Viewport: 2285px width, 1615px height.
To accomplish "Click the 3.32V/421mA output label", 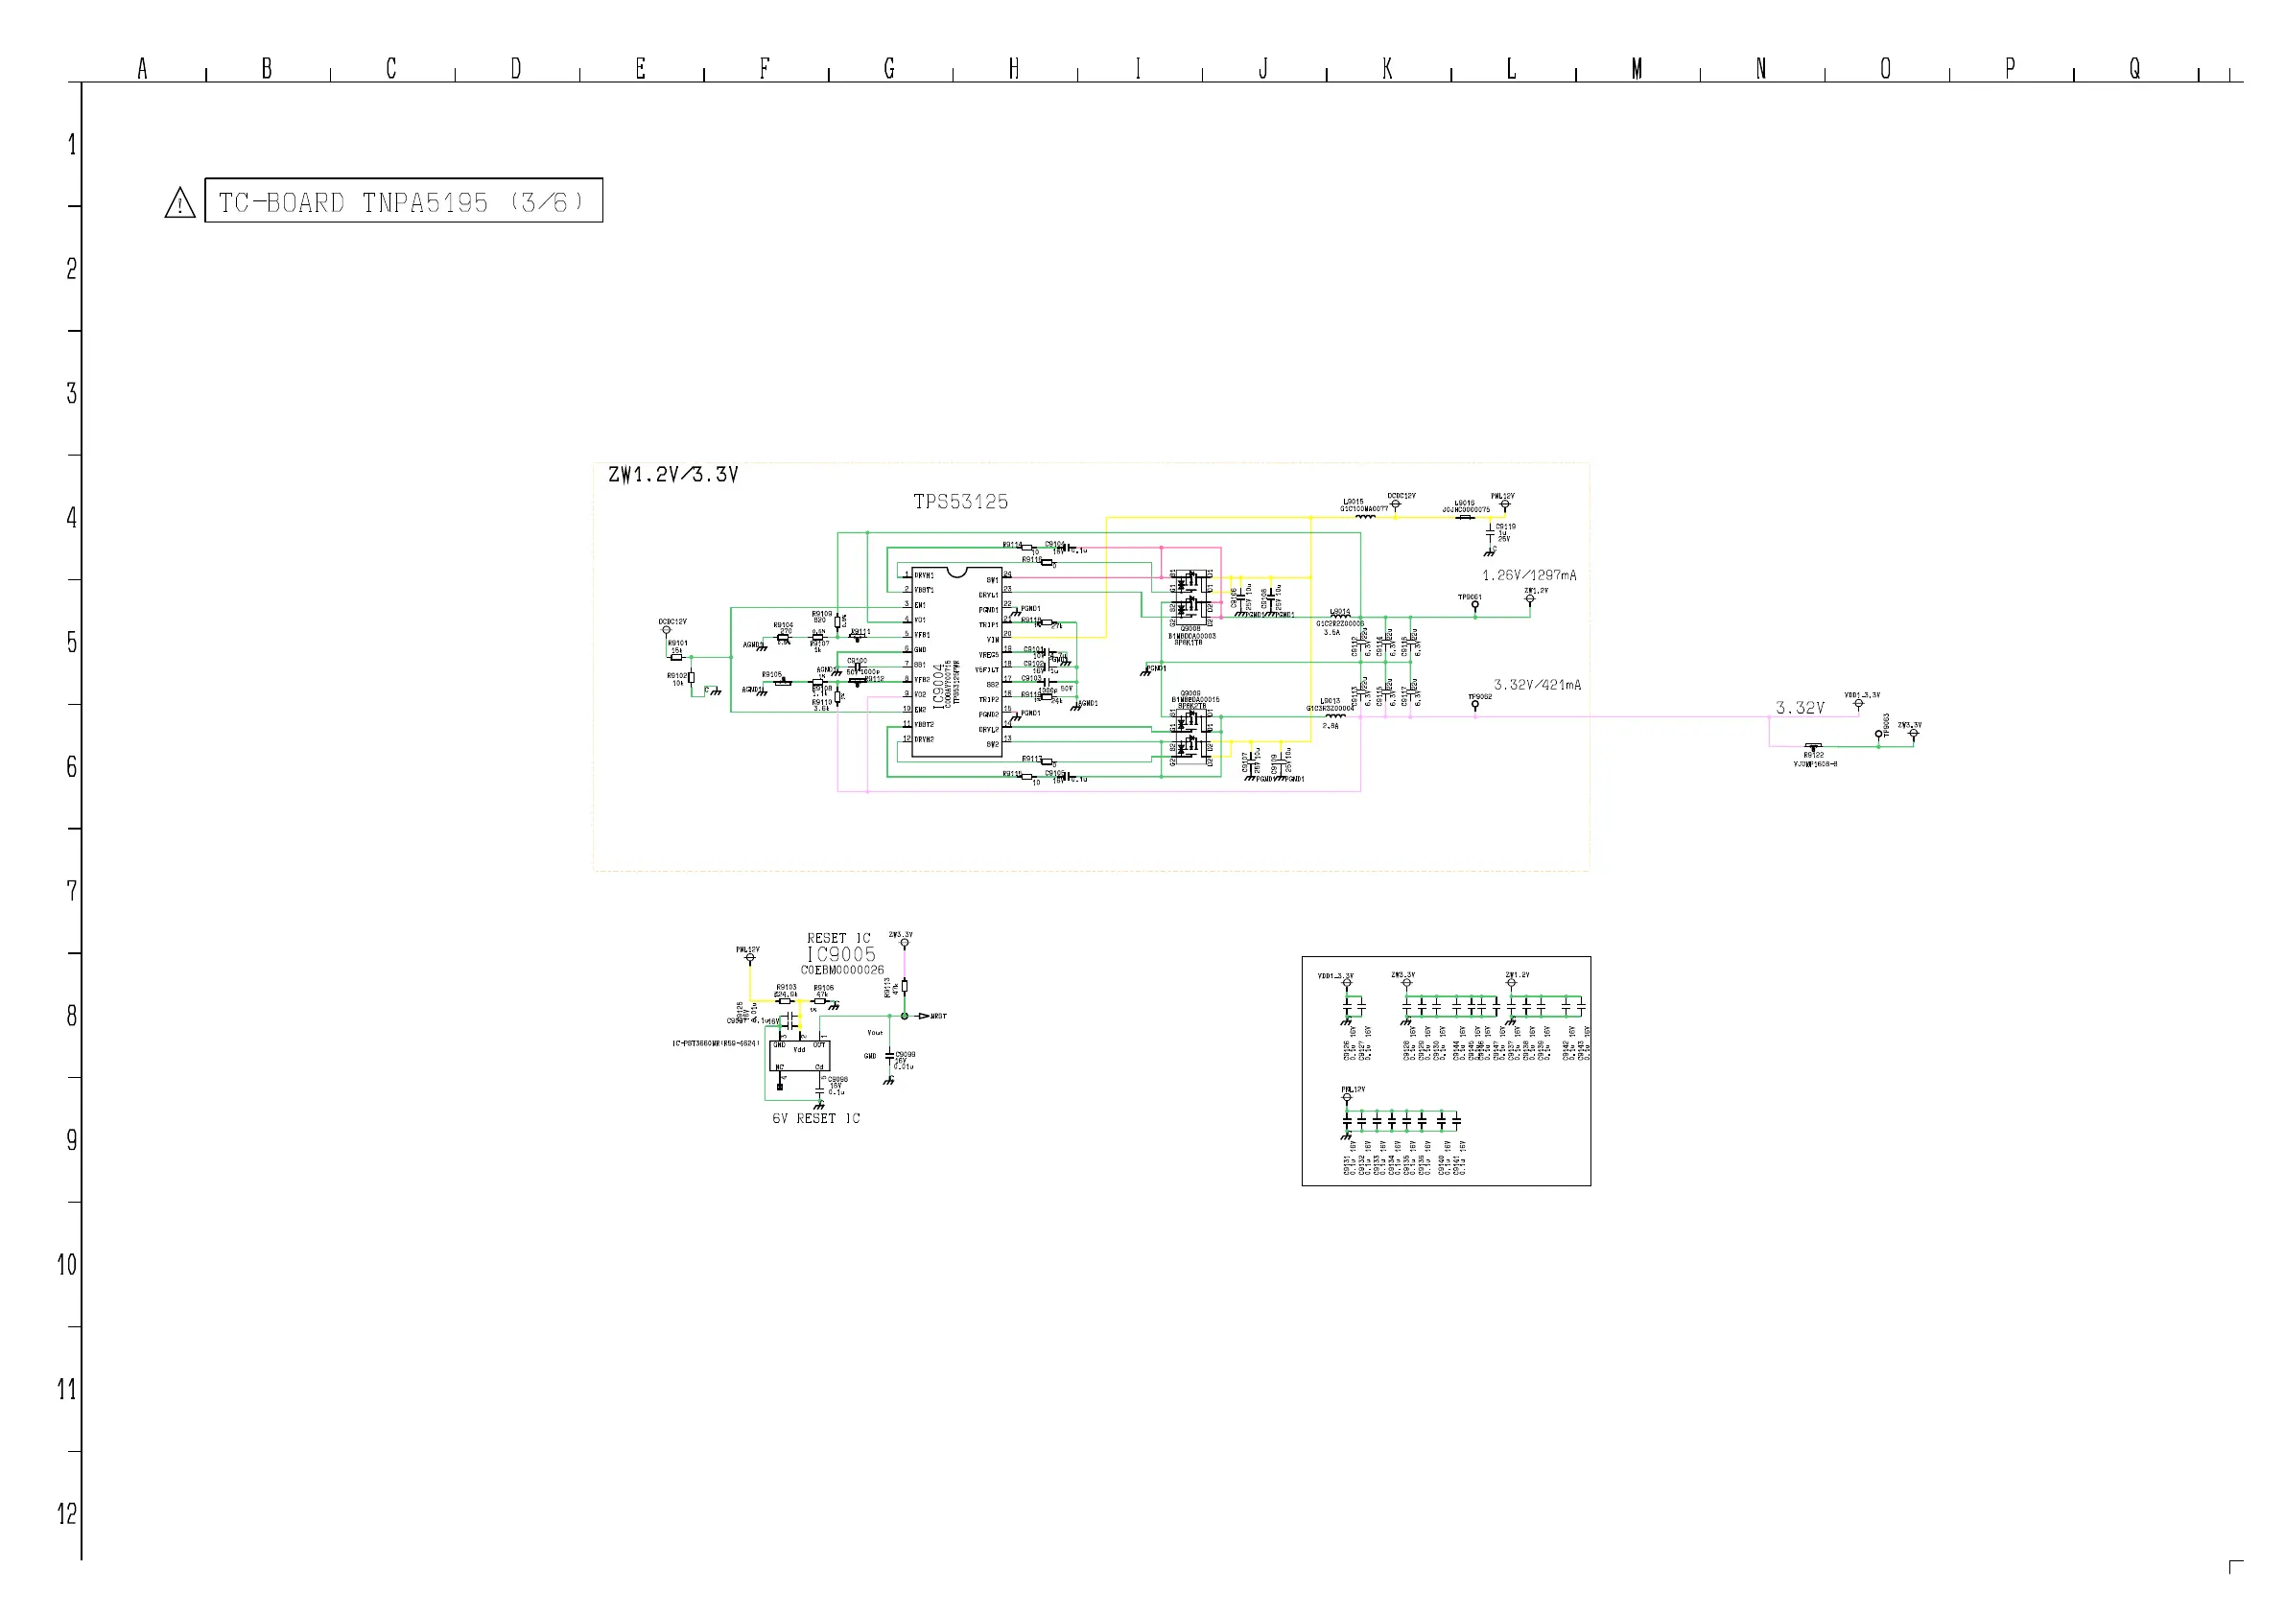I will tap(1537, 686).
